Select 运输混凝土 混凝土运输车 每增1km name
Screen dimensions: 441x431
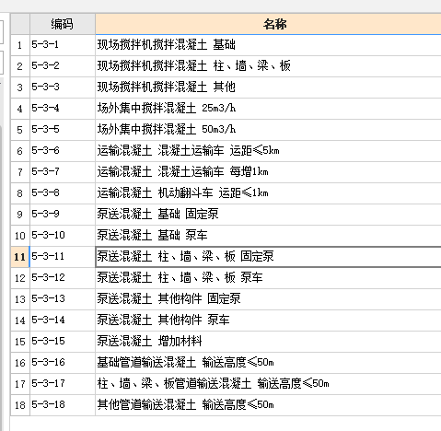coord(268,172)
